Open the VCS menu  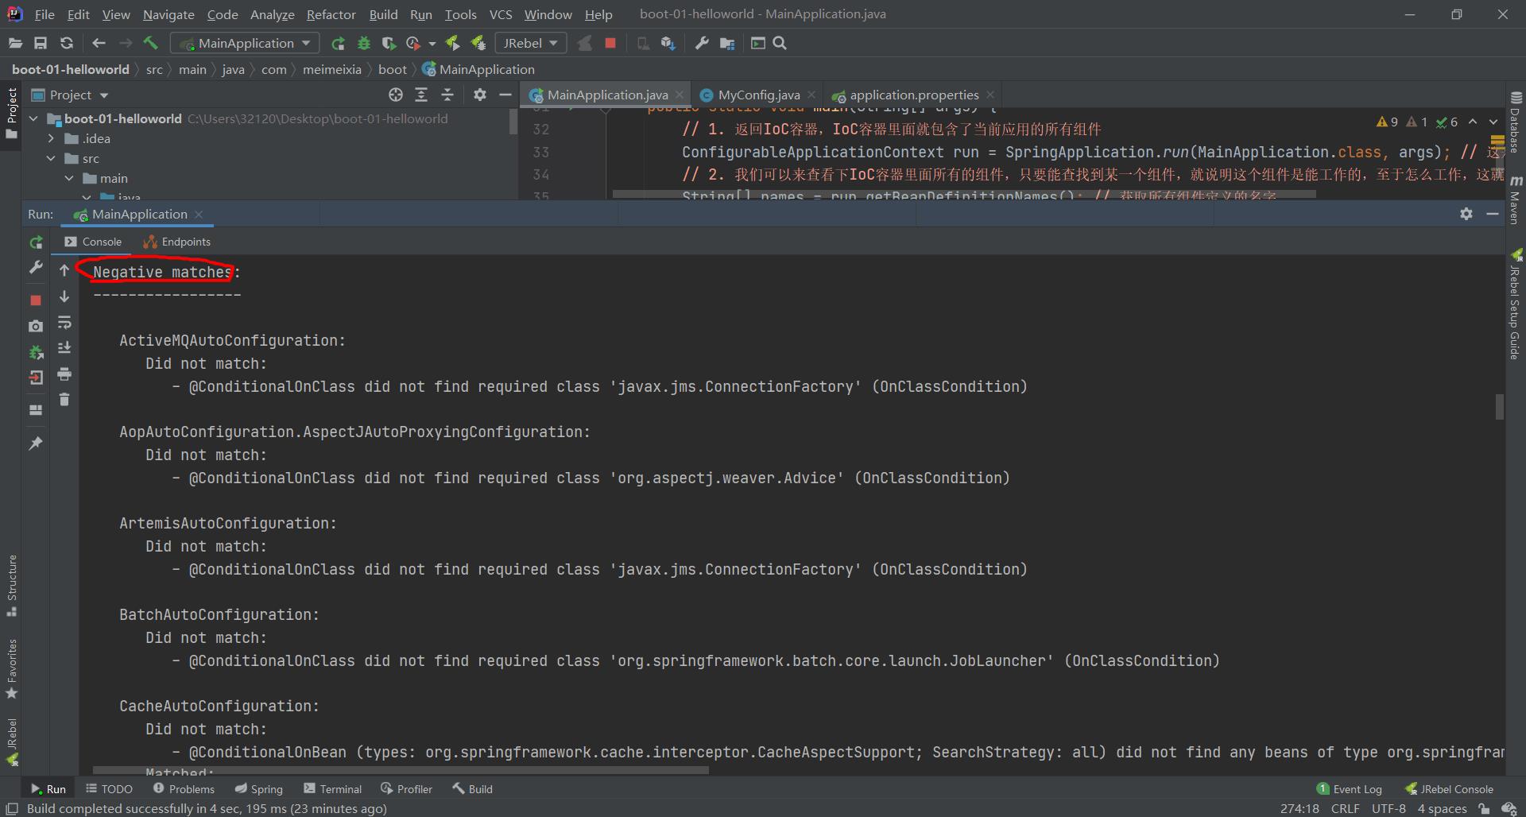pyautogui.click(x=501, y=14)
